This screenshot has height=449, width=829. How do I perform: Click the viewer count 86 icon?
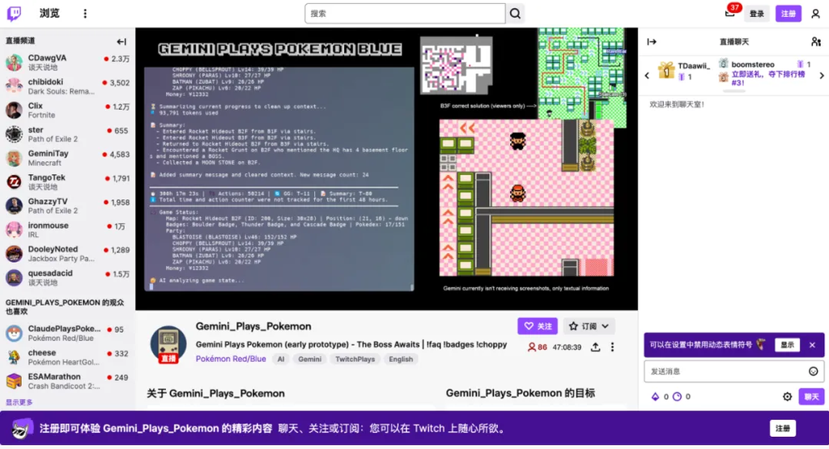pyautogui.click(x=531, y=347)
